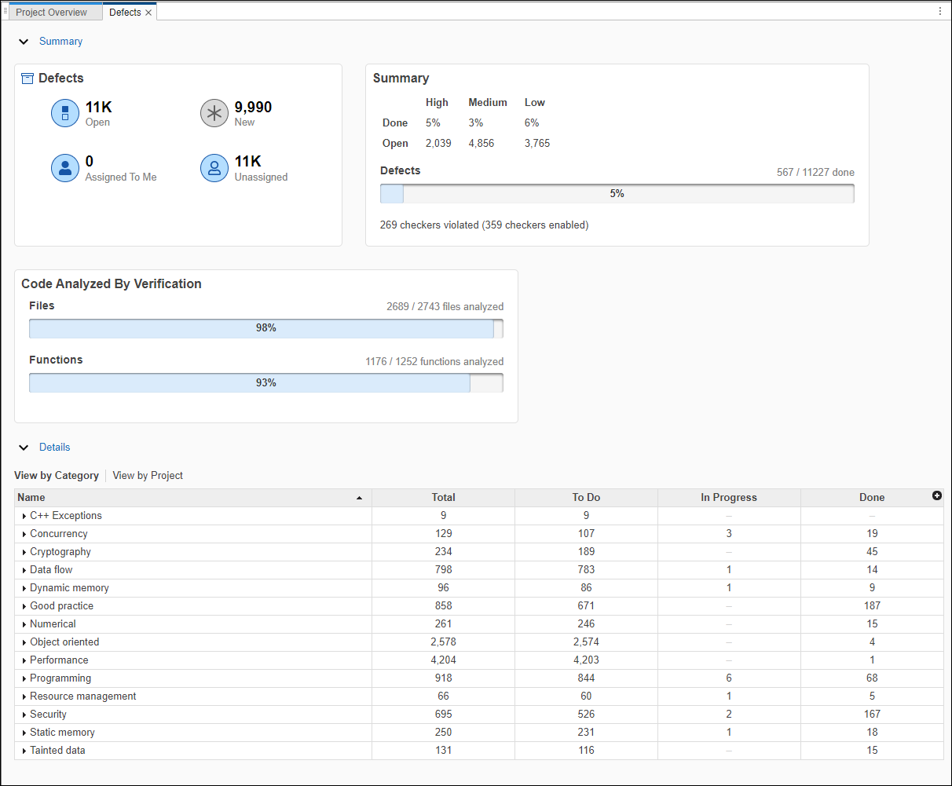
Task: Collapse the Details section
Action: pos(24,448)
